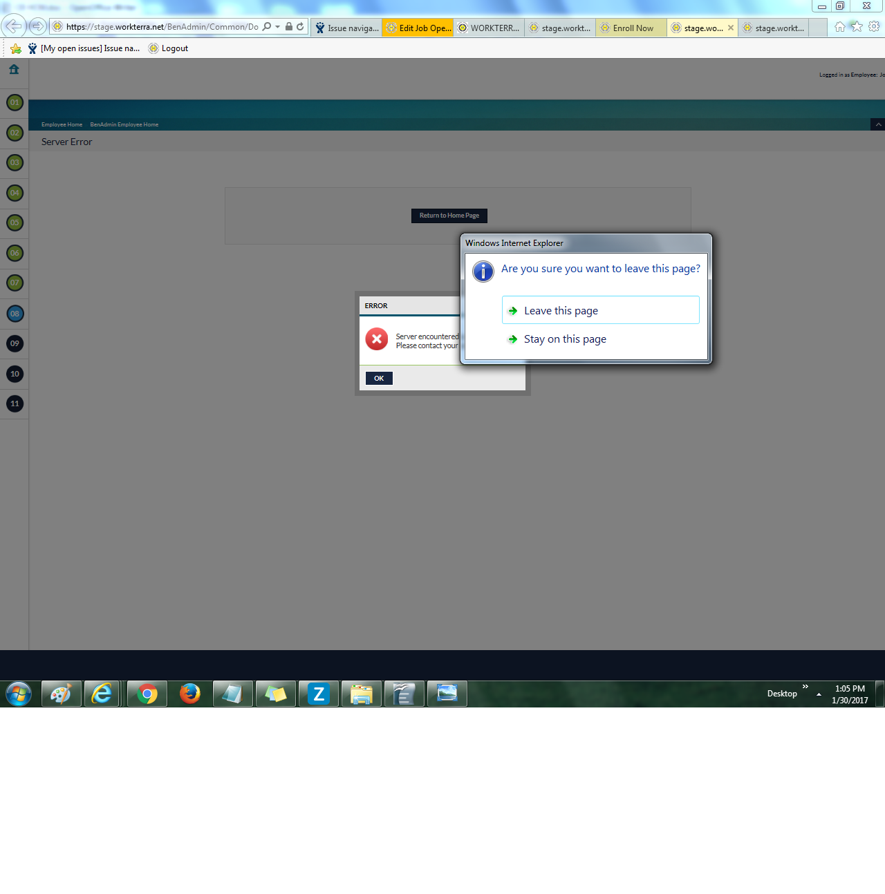This screenshot has width=885, height=894.
Task: Launch Google Chrome from the taskbar
Action: coord(147,694)
